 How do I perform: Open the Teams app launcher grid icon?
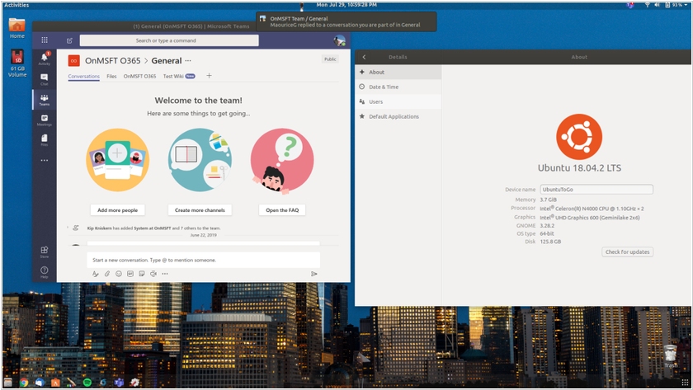(45, 40)
